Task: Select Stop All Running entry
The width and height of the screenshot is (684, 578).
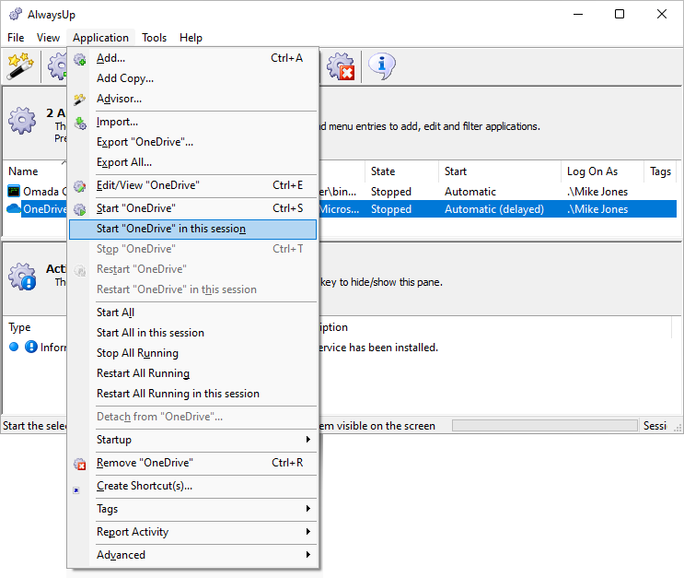Action: coord(192,353)
